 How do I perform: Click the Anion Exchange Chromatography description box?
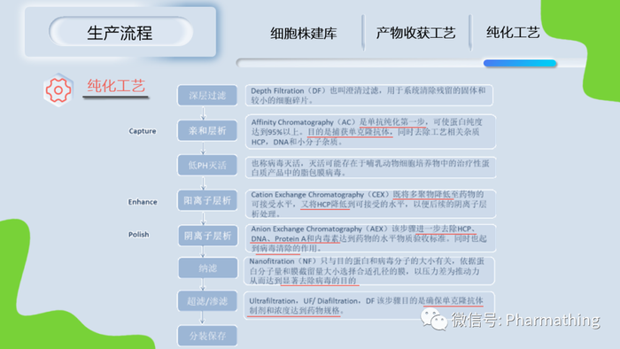click(370, 238)
